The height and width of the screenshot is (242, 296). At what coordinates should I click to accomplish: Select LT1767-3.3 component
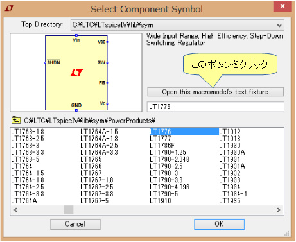click(97, 194)
